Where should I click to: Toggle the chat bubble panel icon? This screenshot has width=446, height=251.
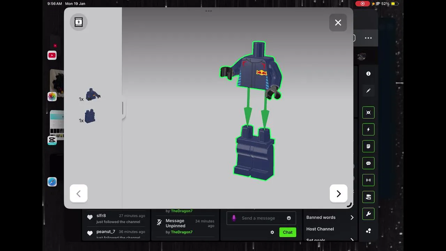368,163
